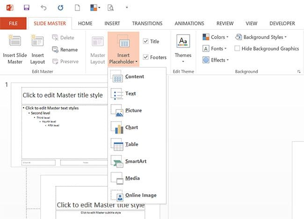The width and height of the screenshot is (304, 219).
Task: Click Insert Slide Master
Action: pyautogui.click(x=15, y=49)
